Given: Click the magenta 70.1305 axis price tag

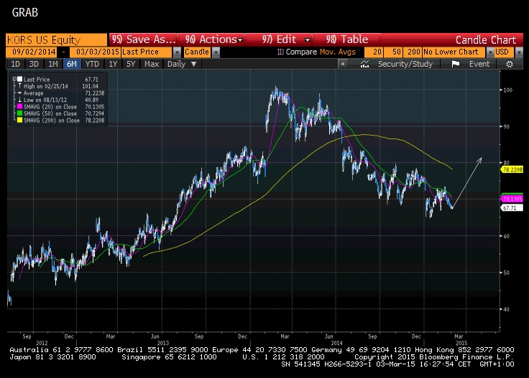Looking at the screenshot, I should (x=512, y=199).
